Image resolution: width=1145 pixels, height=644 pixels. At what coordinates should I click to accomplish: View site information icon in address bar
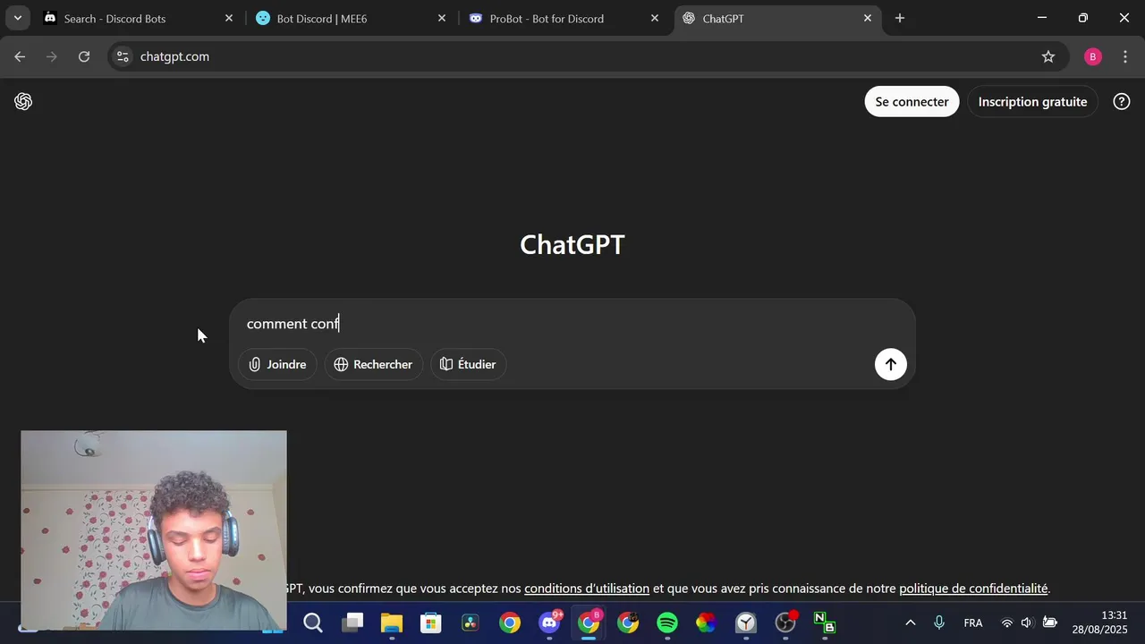(x=123, y=56)
